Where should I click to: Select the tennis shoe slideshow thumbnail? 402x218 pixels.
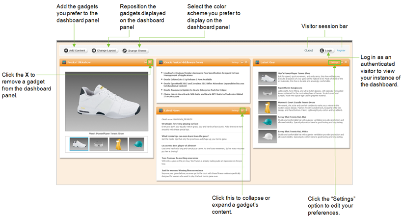click(79, 144)
